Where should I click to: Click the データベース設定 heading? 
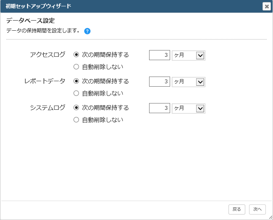coord(31,21)
